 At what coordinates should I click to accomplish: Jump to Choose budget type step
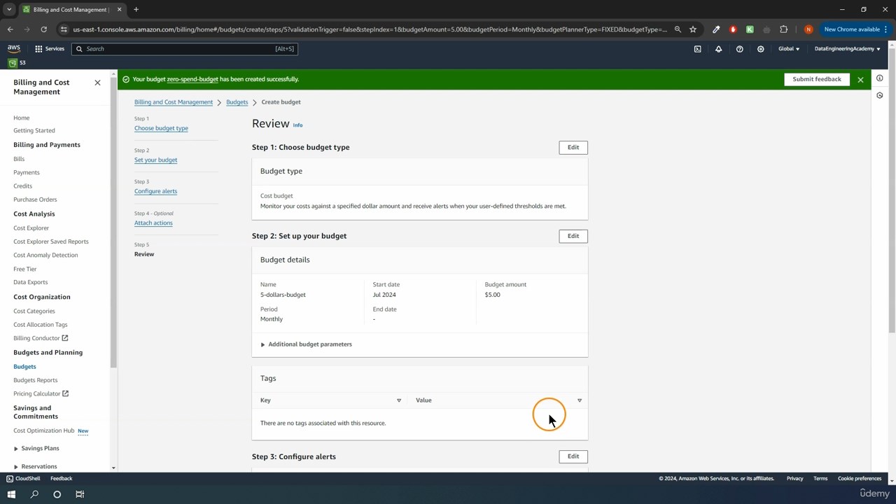pyautogui.click(x=161, y=128)
